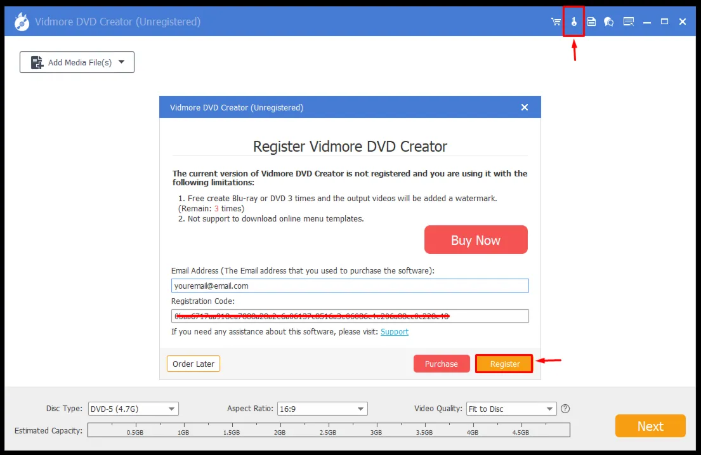This screenshot has width=701, height=455.
Task: Click the 2.5GB capacity scale mark
Action: tap(328, 433)
